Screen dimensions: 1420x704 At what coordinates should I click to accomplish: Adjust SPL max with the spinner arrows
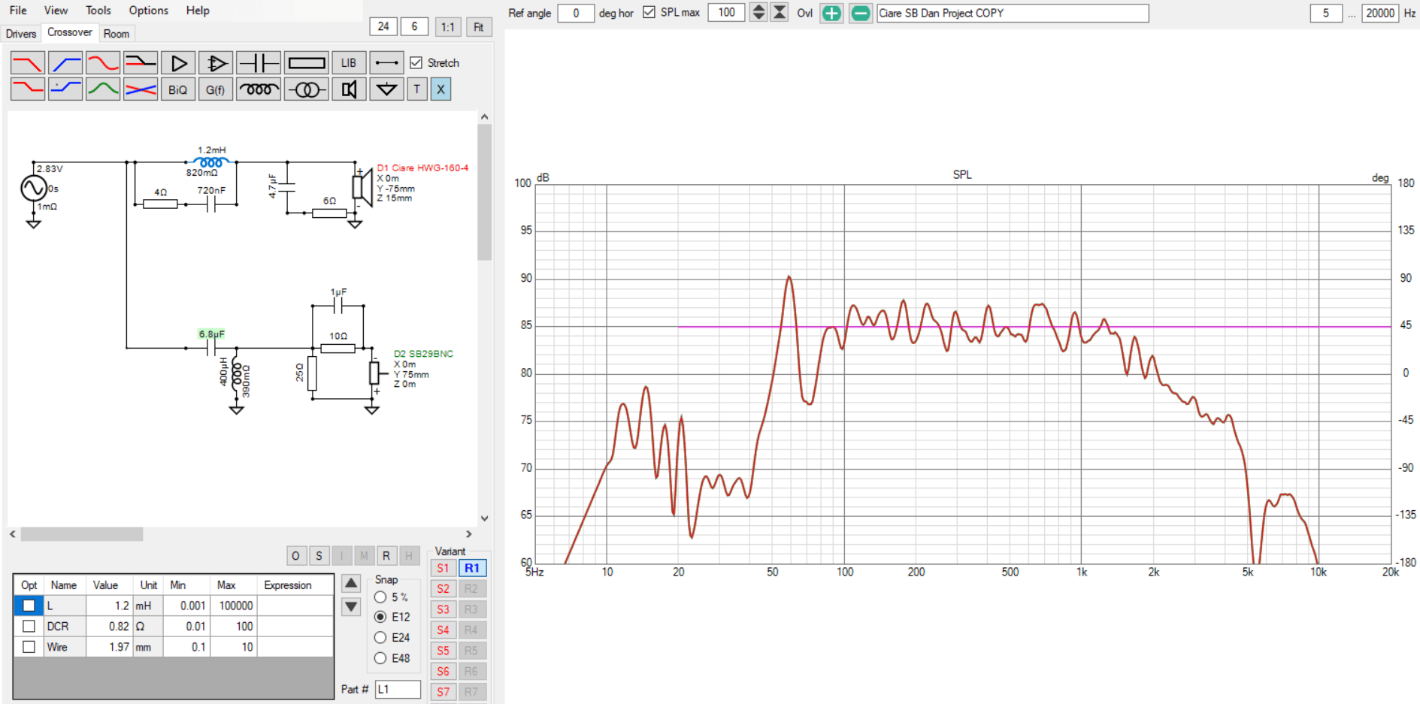(x=758, y=12)
